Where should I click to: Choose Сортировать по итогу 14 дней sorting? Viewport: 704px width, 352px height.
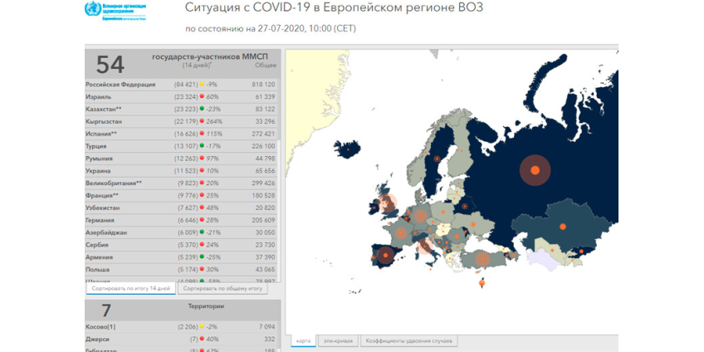click(x=131, y=288)
